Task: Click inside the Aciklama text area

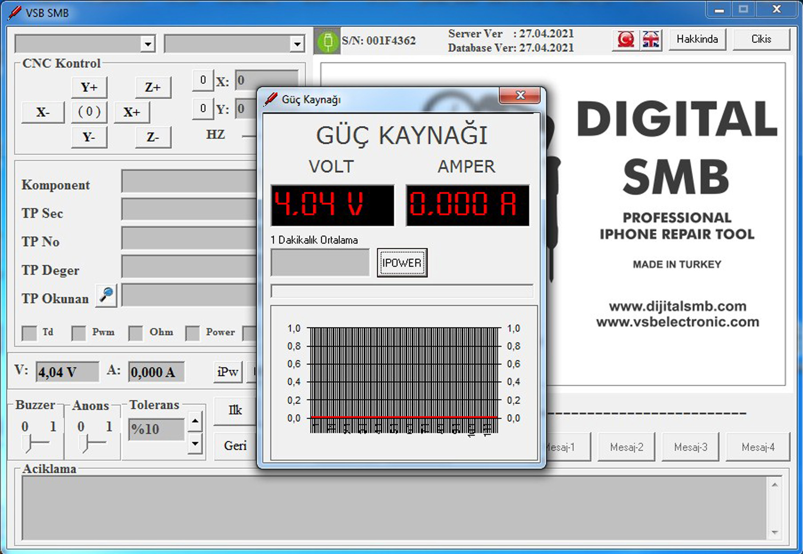Action: click(x=392, y=508)
